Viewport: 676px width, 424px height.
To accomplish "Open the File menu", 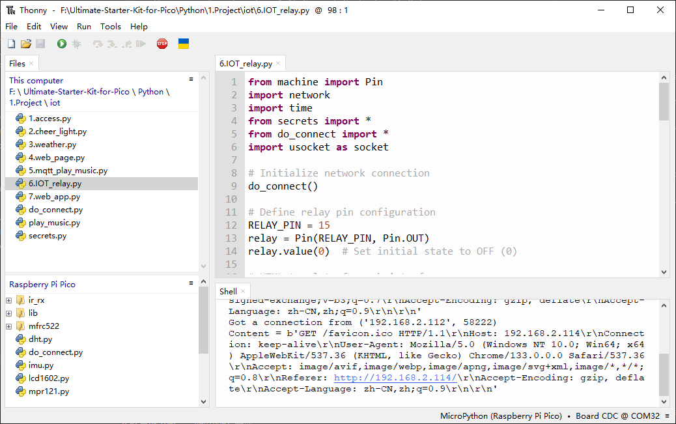I will [12, 26].
